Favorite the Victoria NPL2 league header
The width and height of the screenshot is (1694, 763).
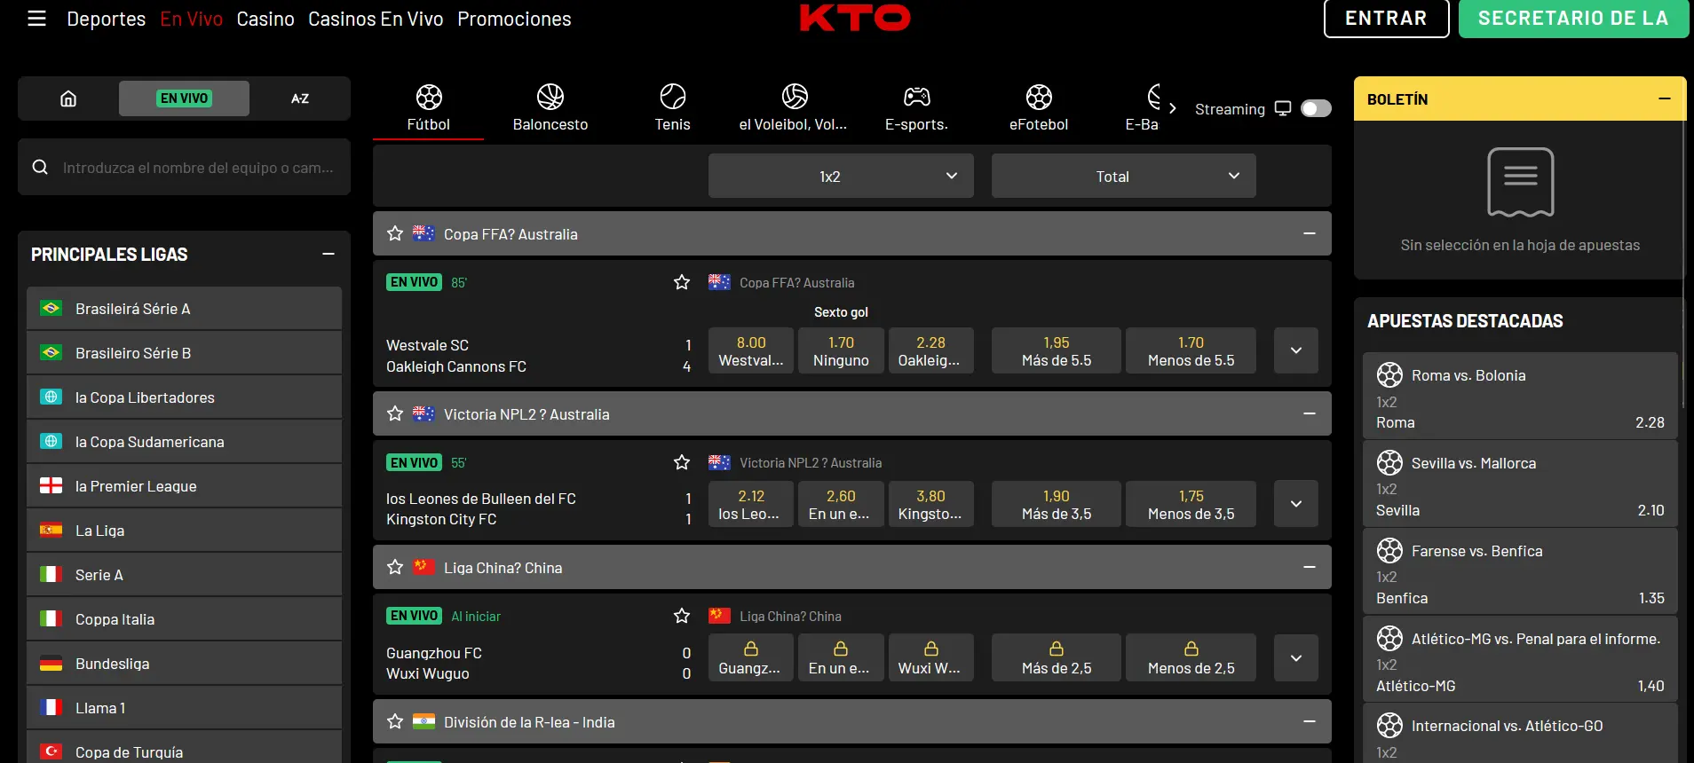coord(395,413)
